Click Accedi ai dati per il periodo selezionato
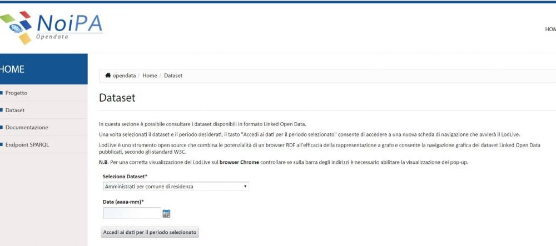Viewport: 556px width, 246px height. 150,233
